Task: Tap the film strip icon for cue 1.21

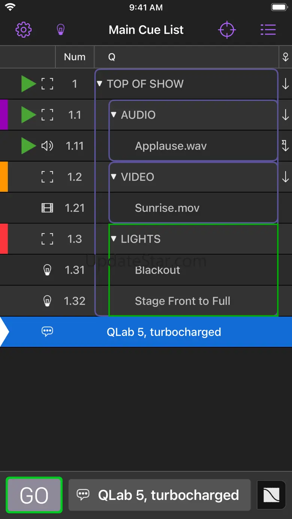Action: point(47,208)
